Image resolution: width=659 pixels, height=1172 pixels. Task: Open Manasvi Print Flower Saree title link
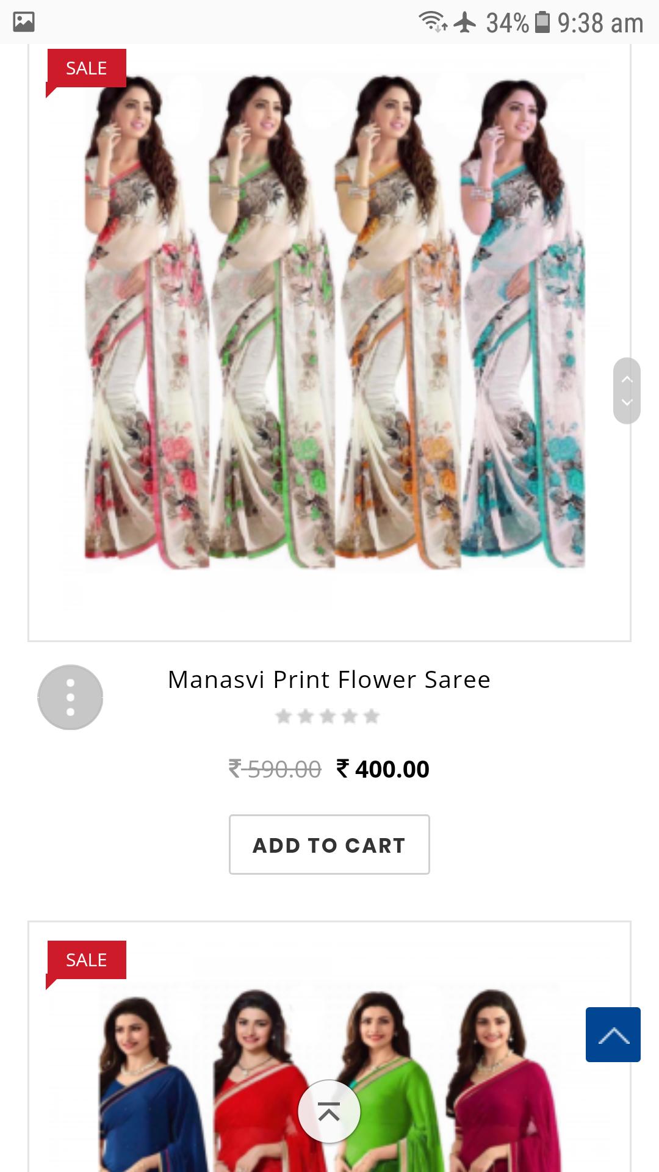pyautogui.click(x=329, y=679)
